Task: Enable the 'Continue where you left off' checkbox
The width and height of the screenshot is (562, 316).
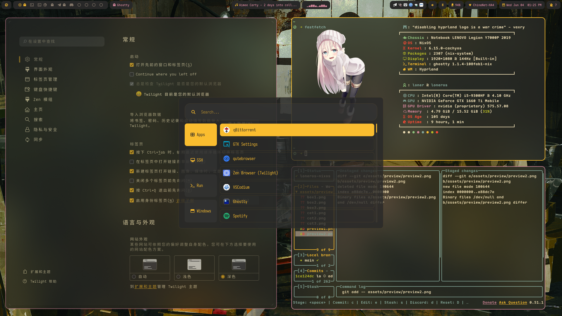Action: click(x=132, y=74)
